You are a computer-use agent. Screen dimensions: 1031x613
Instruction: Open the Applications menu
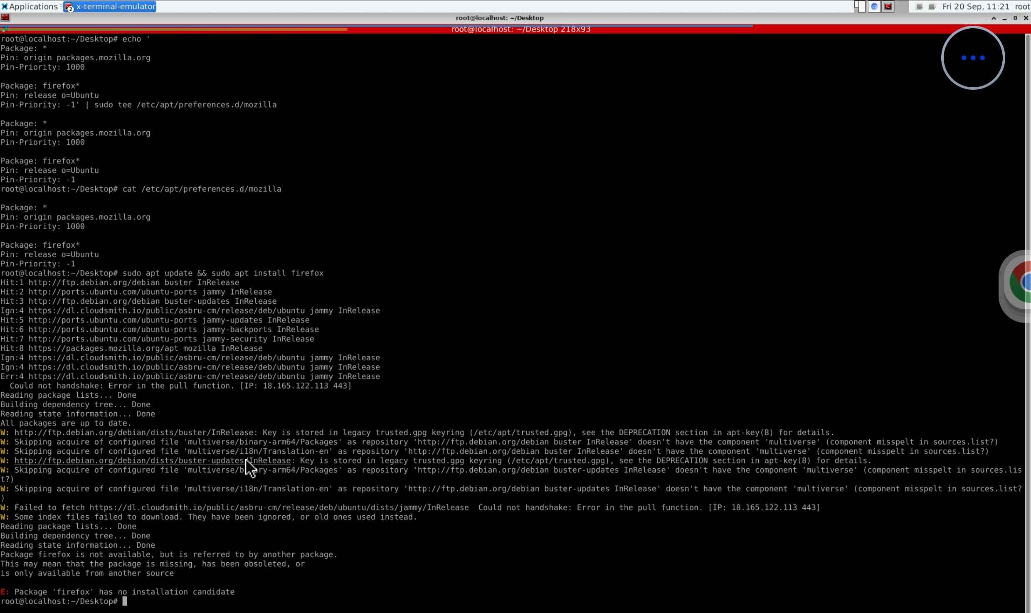tap(31, 6)
